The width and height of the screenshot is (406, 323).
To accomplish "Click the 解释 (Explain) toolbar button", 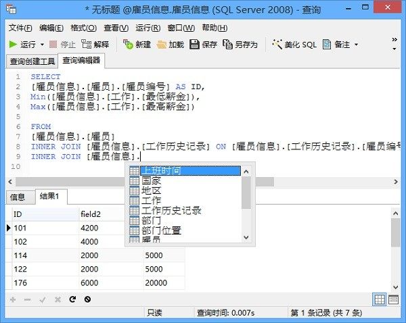I will point(95,45).
